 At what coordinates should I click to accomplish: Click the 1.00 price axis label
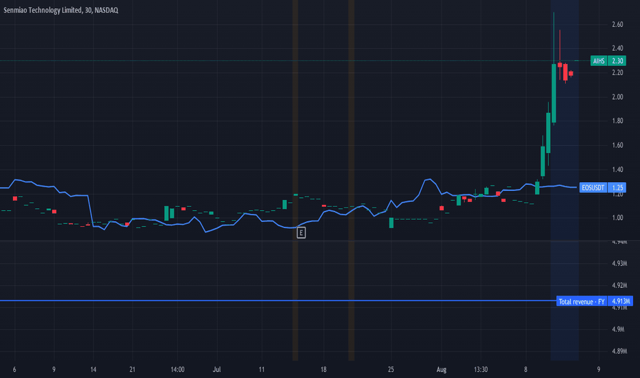[617, 218]
